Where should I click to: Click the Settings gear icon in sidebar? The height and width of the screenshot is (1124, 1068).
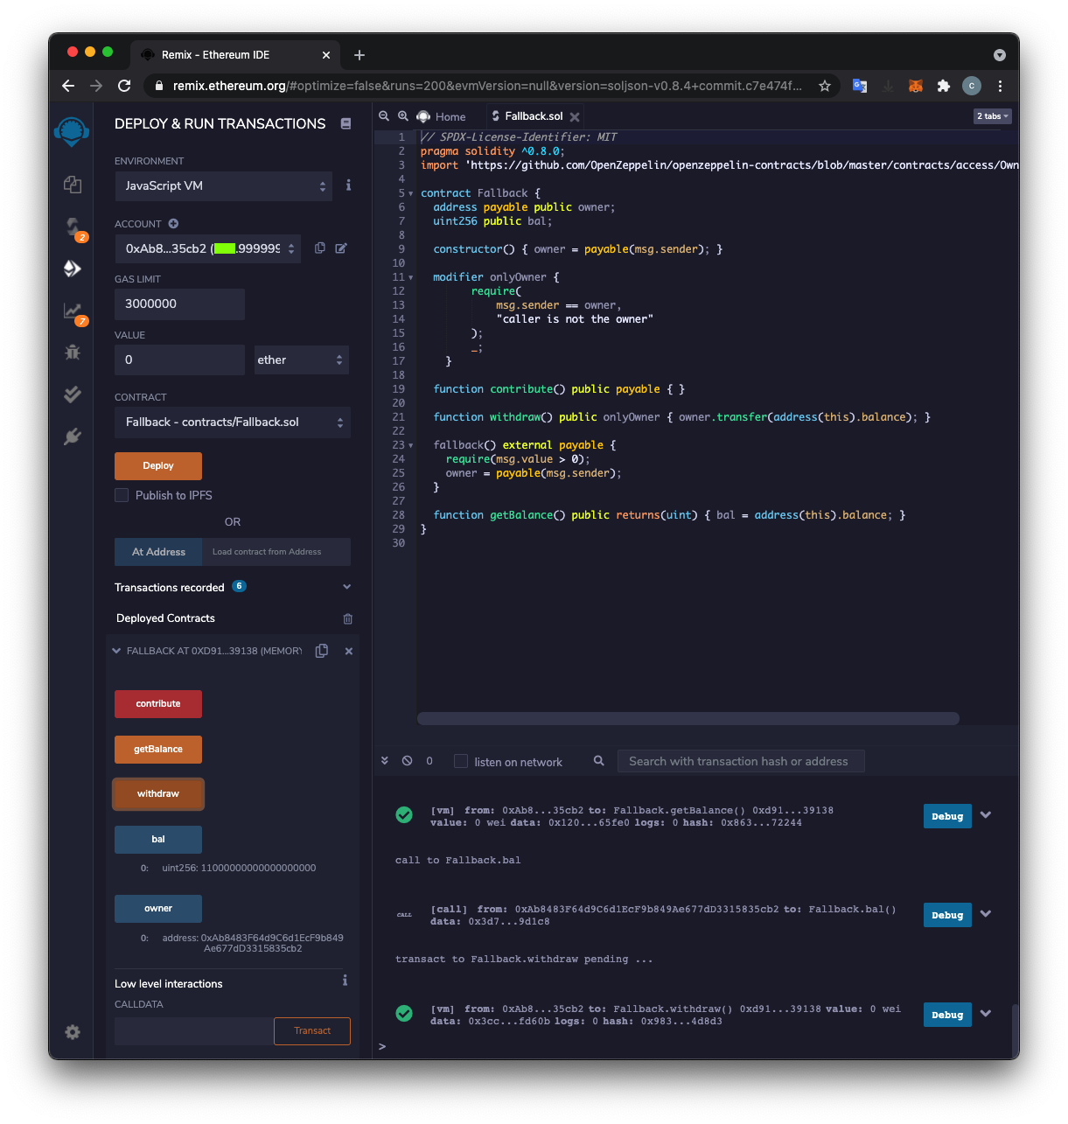point(73,1032)
